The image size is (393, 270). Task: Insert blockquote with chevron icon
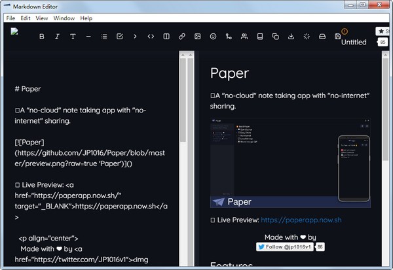click(135, 37)
